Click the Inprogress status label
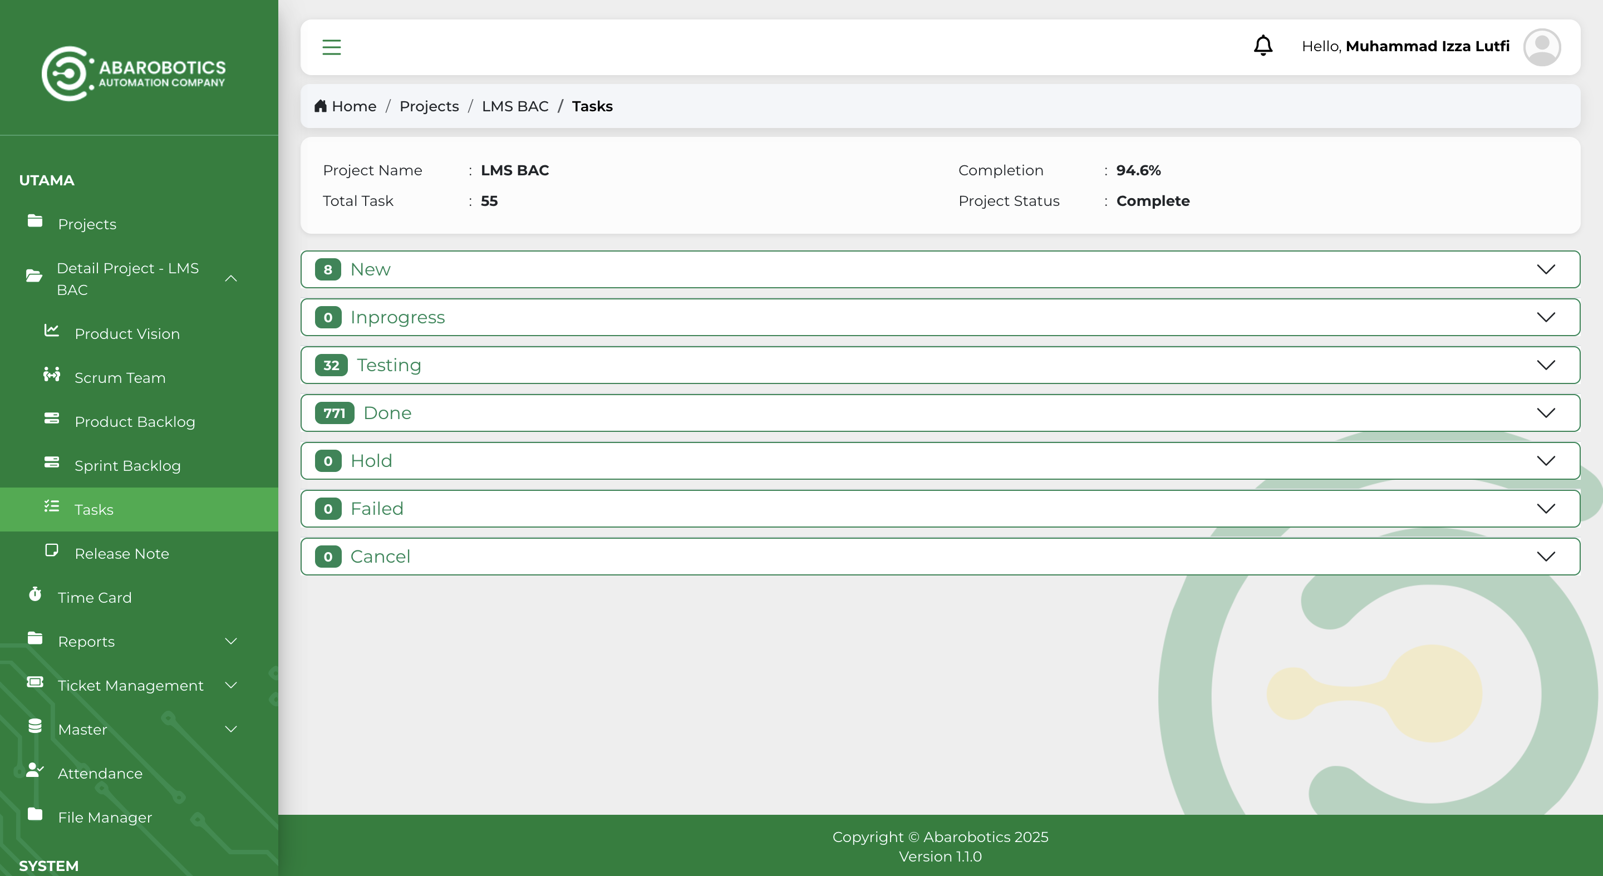The height and width of the screenshot is (876, 1603). tap(397, 317)
